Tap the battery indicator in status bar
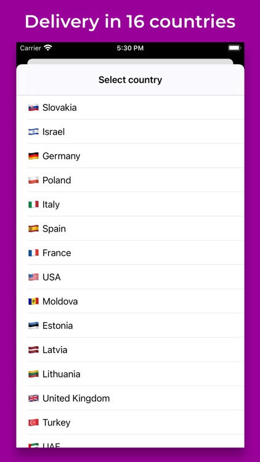Viewport: 260px width, 462px height. [235, 47]
